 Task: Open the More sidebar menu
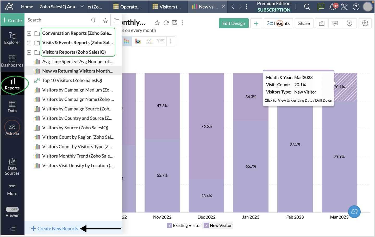pyautogui.click(x=12, y=190)
